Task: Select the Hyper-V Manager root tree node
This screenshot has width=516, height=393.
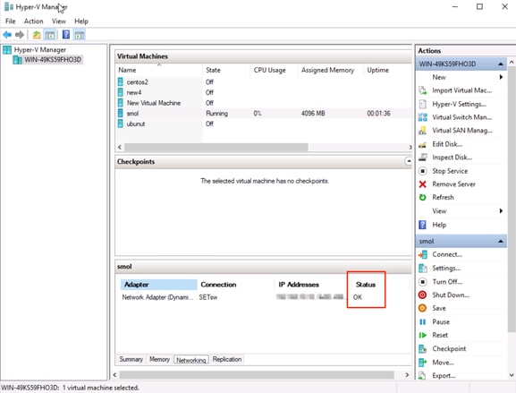Action: click(40, 50)
